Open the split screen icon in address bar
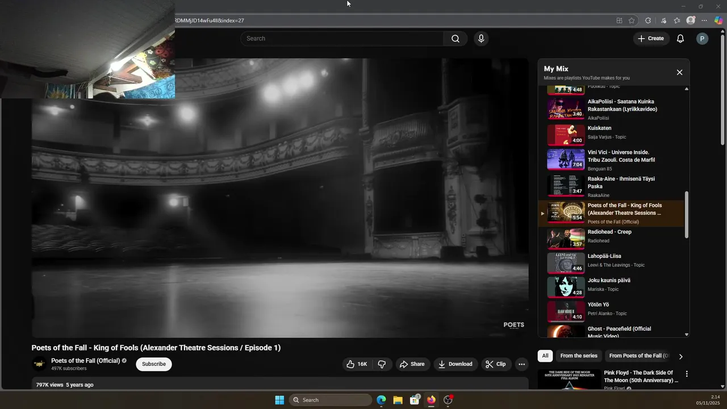Viewport: 727px width, 409px height. [619, 20]
